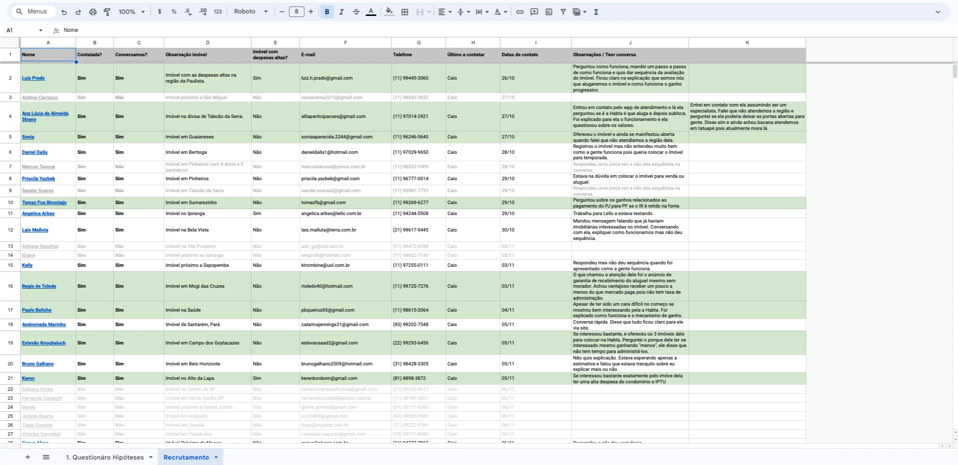Add a new sheet
The image size is (958, 465).
pyautogui.click(x=27, y=457)
